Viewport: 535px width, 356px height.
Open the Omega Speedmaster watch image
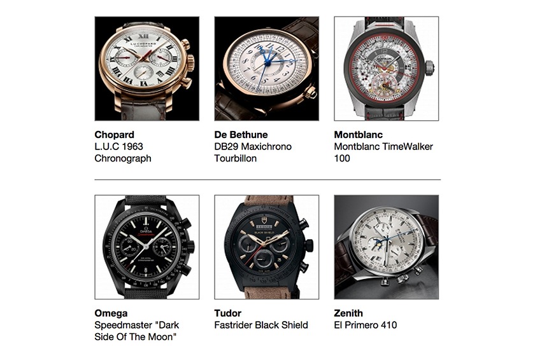click(x=147, y=247)
